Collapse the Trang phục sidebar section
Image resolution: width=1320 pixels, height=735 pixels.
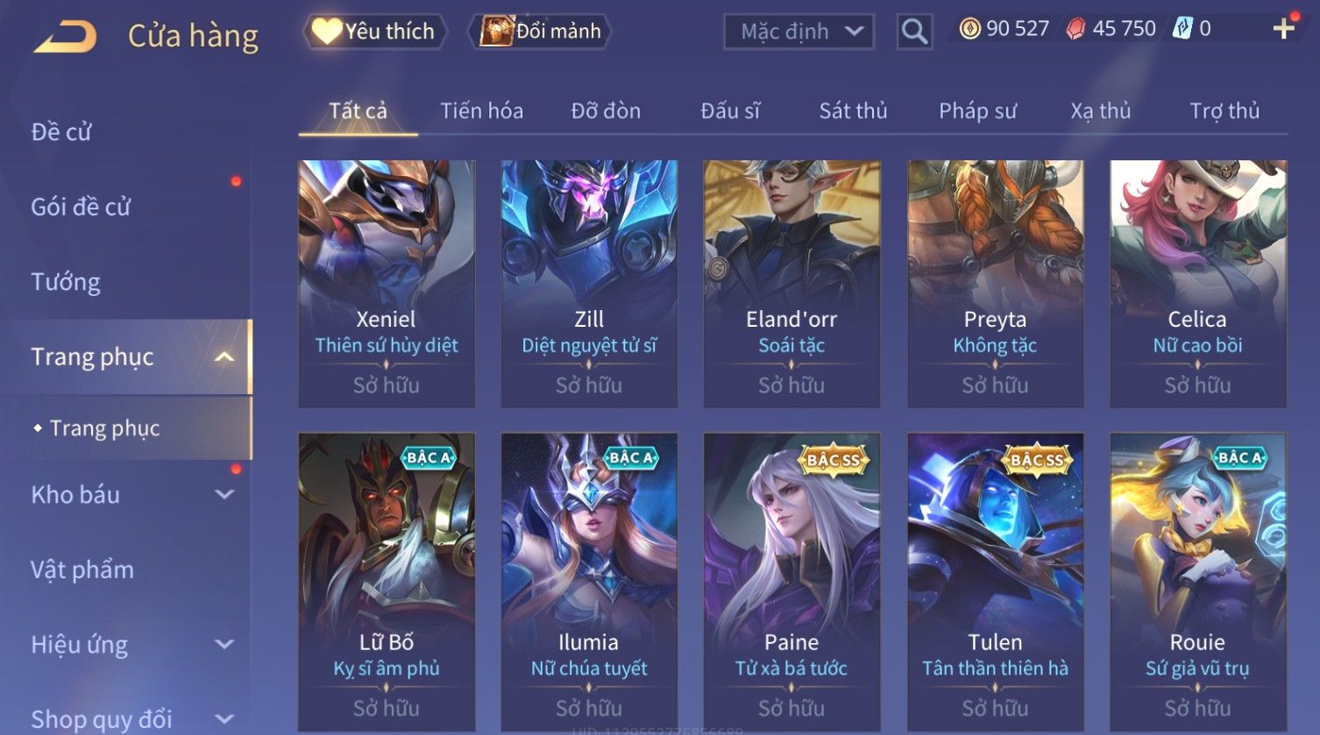tap(224, 357)
